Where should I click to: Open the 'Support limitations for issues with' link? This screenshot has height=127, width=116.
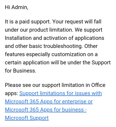(61, 94)
